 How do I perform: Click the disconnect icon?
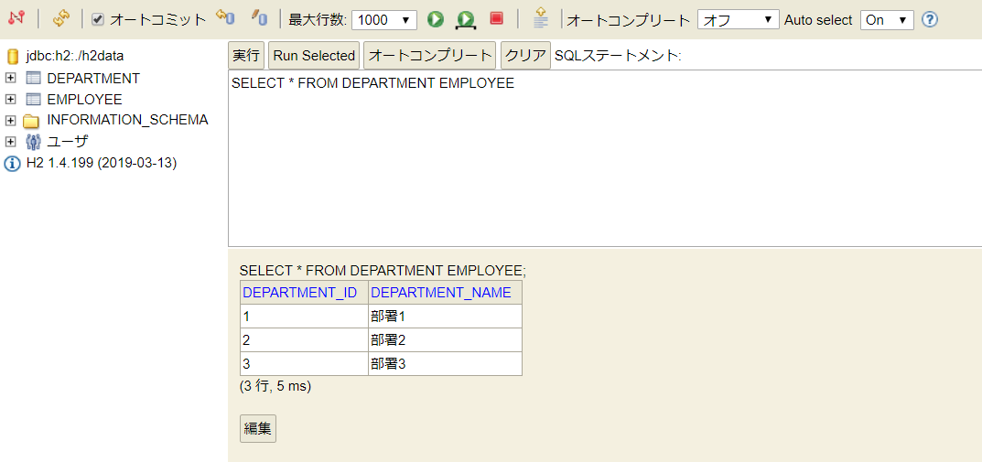click(x=16, y=19)
